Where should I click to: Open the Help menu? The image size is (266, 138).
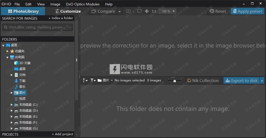pos(109,4)
